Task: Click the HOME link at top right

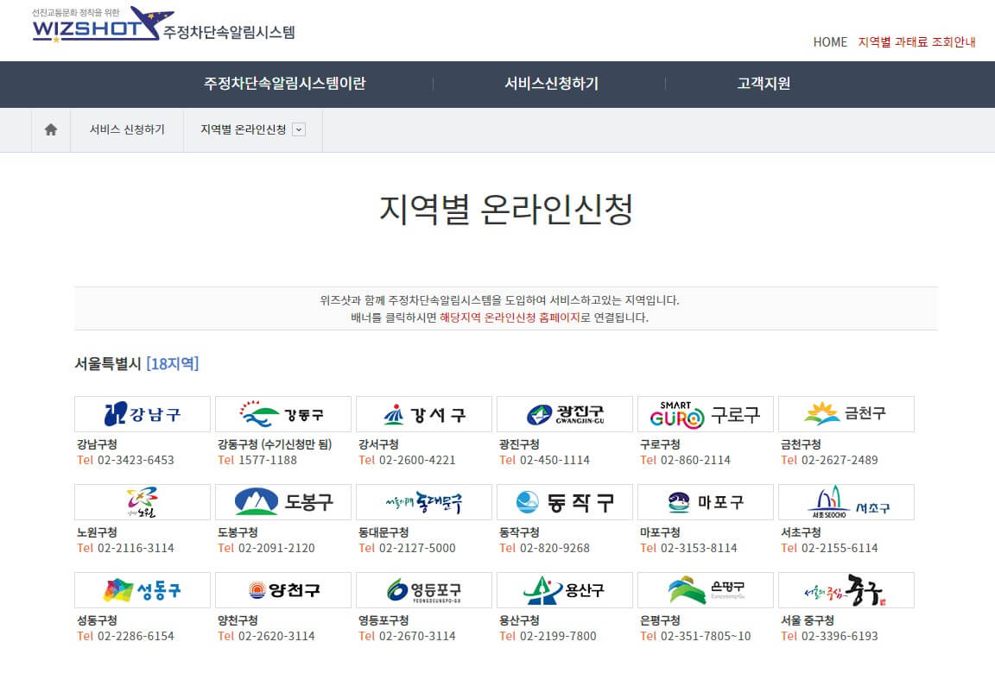Action: coord(830,41)
